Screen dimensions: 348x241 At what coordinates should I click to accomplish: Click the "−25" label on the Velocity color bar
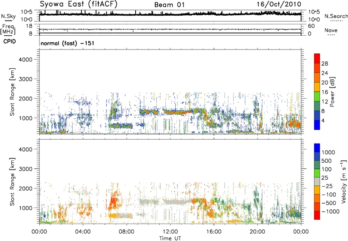click(327, 186)
